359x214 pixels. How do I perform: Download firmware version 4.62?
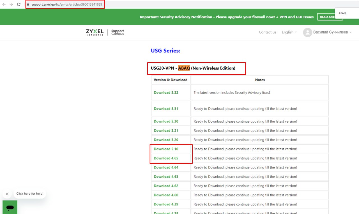(166, 186)
